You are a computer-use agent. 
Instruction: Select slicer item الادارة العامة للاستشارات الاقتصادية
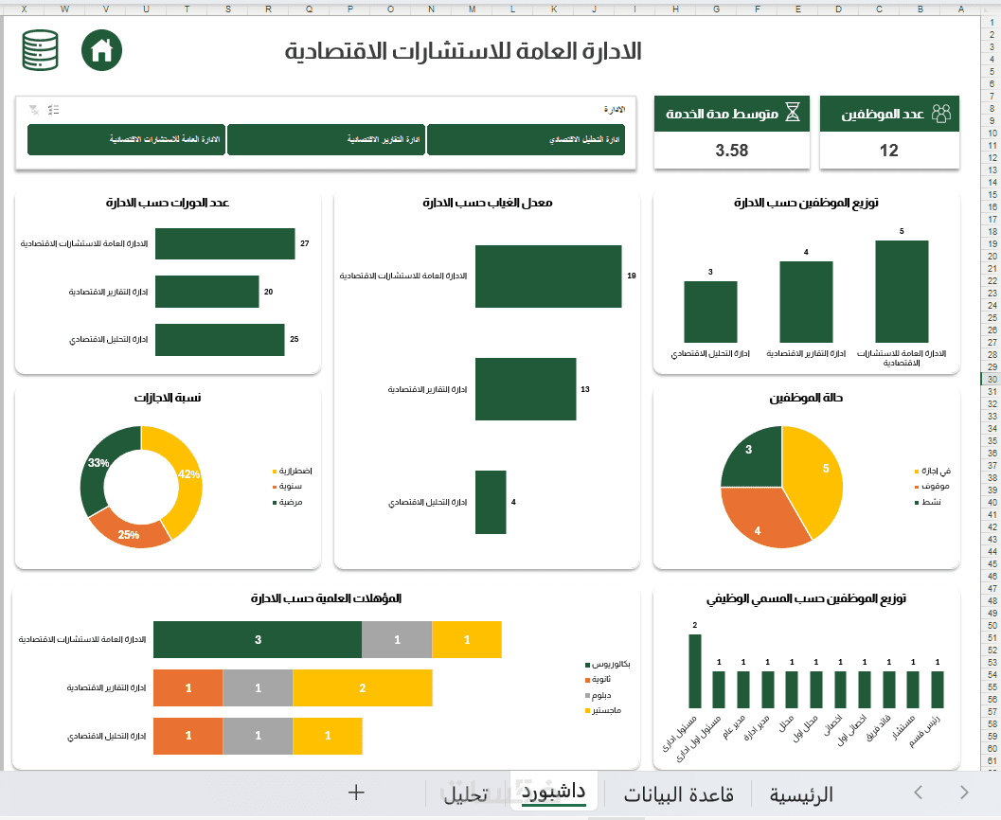(x=126, y=140)
